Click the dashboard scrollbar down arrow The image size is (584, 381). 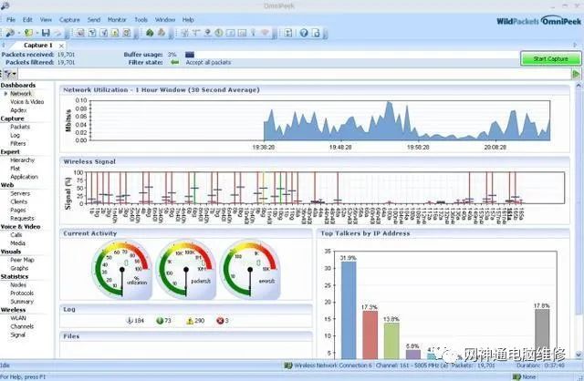click(579, 355)
